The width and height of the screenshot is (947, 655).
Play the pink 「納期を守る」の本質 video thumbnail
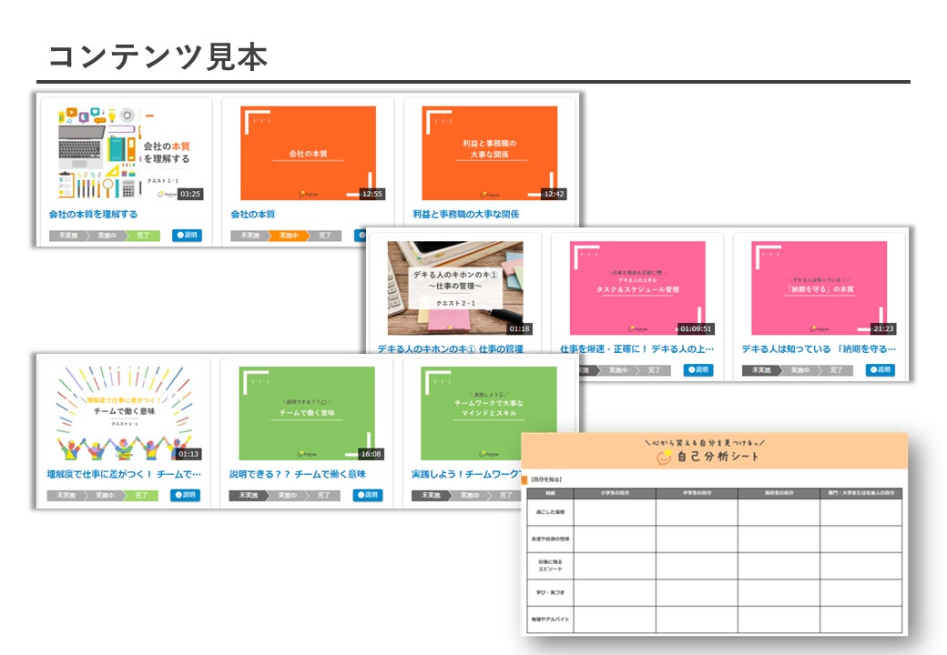coord(820,288)
